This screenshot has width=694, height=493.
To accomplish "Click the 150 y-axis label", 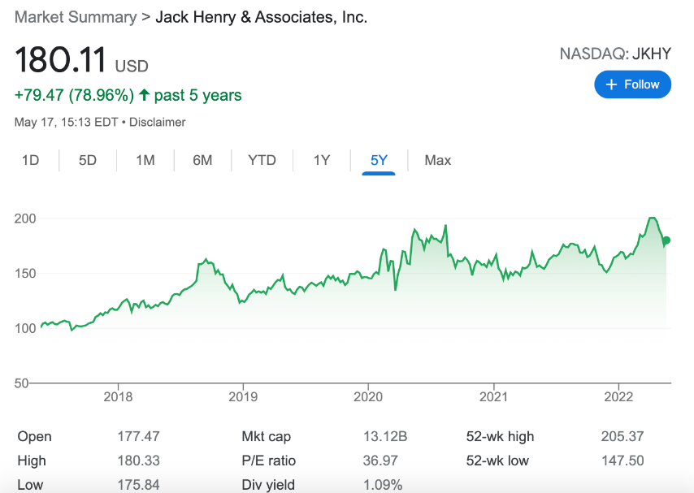I will coord(25,273).
